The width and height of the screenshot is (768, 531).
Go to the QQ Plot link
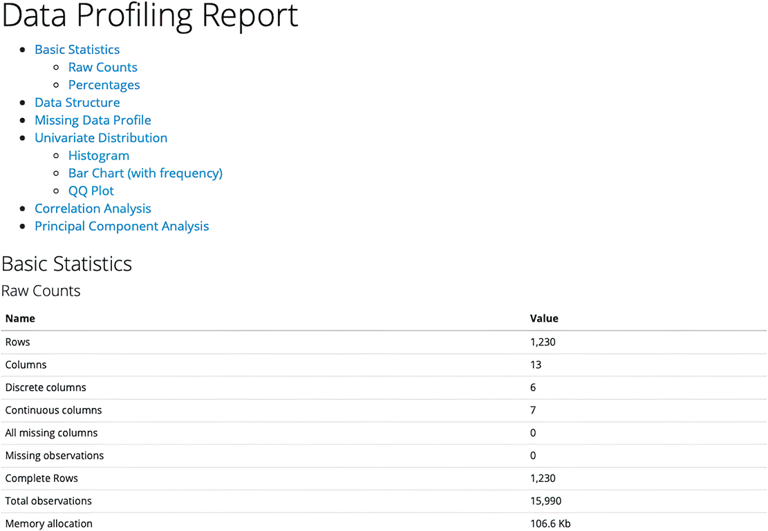click(x=91, y=191)
